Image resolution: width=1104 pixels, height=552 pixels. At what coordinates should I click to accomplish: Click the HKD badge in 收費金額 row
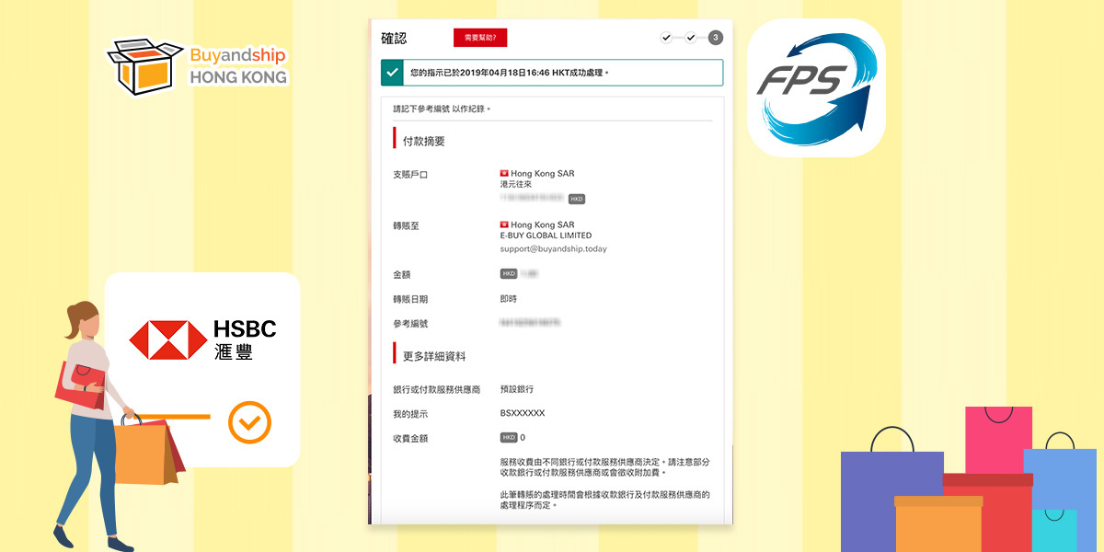click(x=509, y=438)
